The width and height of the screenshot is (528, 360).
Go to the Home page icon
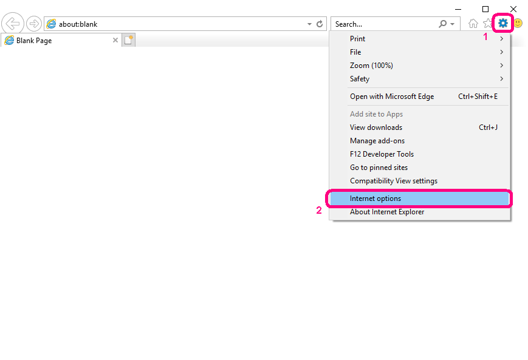point(473,24)
